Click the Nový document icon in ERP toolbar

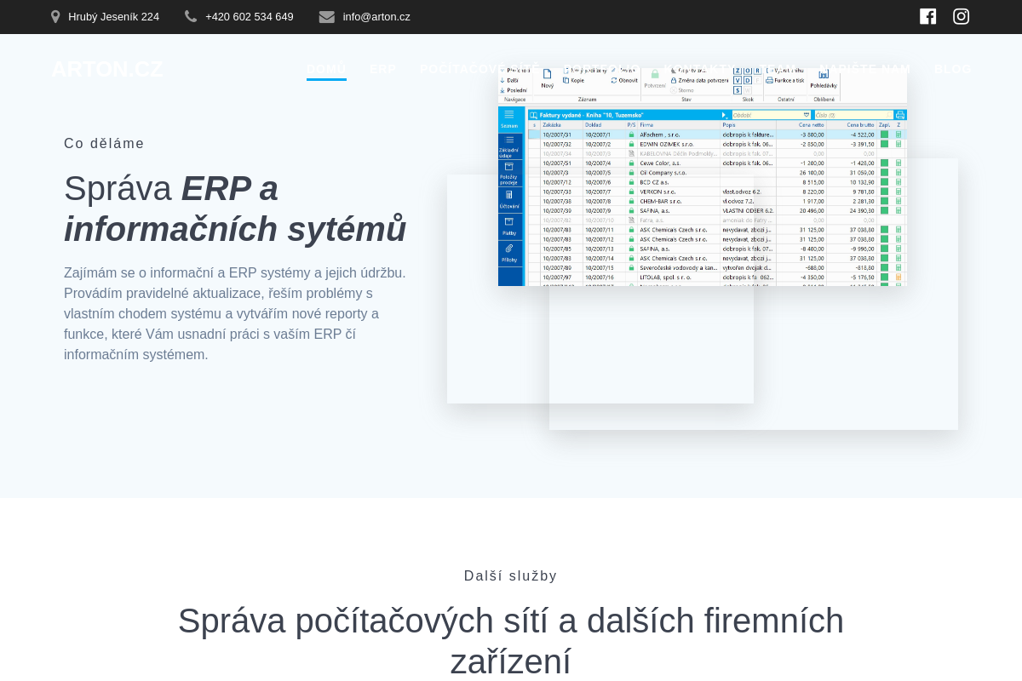(x=547, y=74)
